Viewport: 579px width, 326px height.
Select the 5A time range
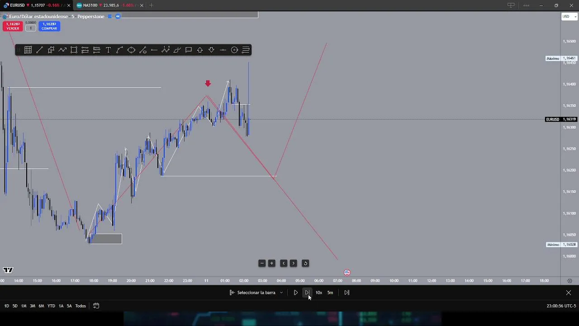coord(69,306)
